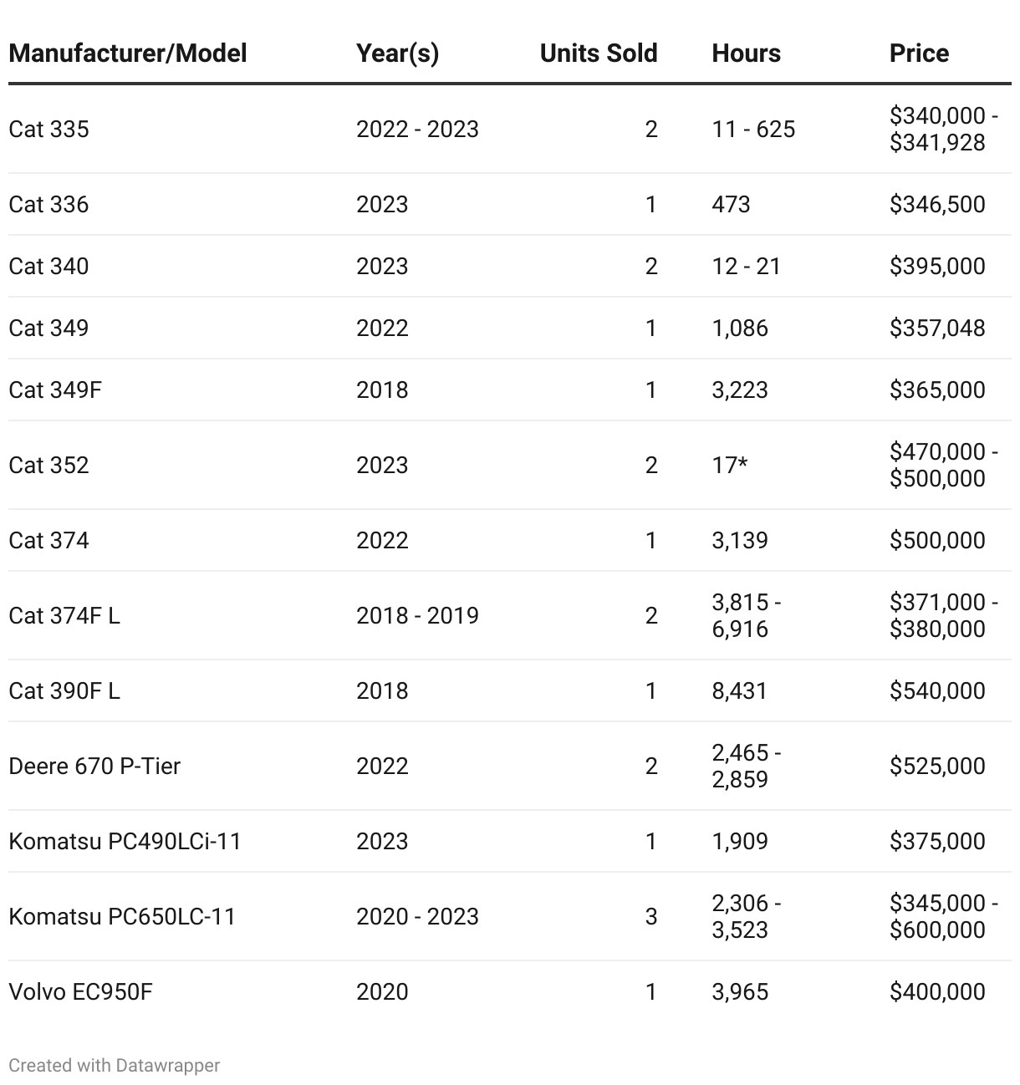This screenshot has width=1020, height=1085.
Task: Select the Volvo EC950F row label
Action: point(81,991)
